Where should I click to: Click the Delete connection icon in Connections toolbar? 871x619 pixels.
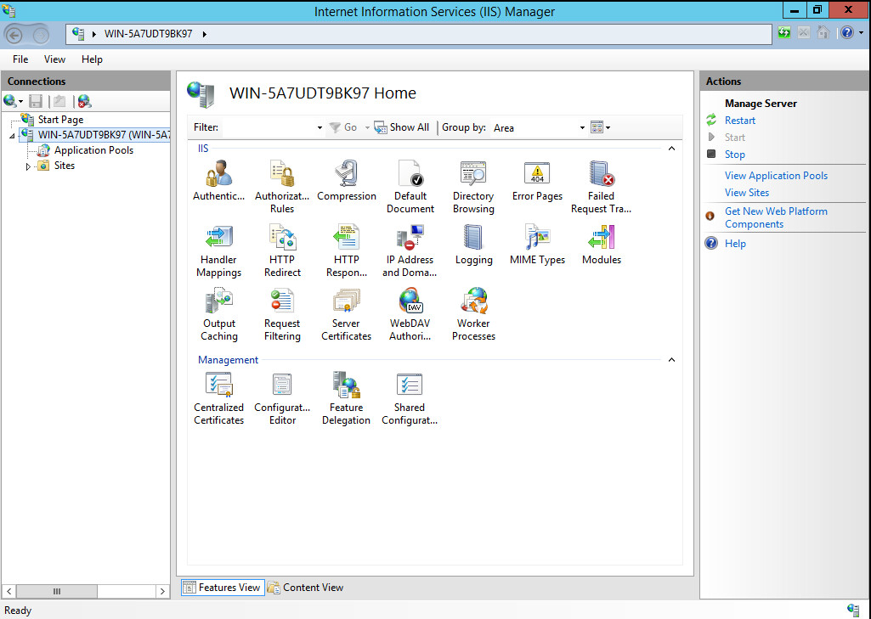coord(84,101)
